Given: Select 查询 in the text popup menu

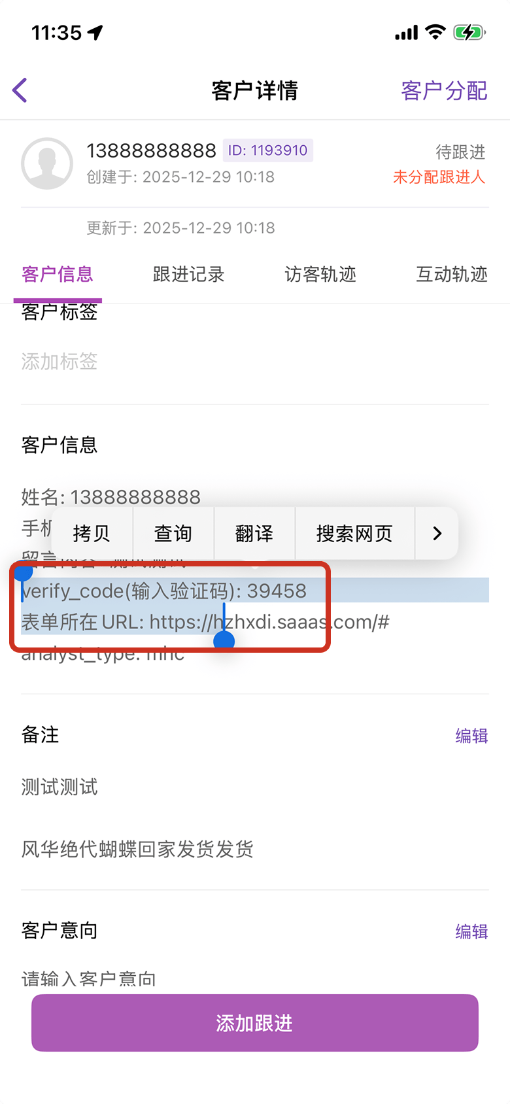Looking at the screenshot, I should tap(173, 534).
